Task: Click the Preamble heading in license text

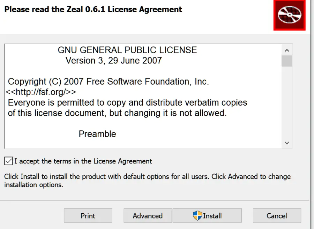Action: click(97, 134)
